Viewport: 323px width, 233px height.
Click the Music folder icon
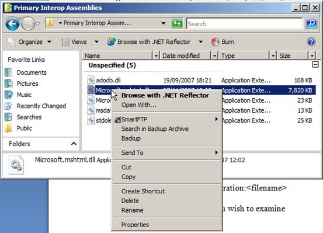coord(8,95)
